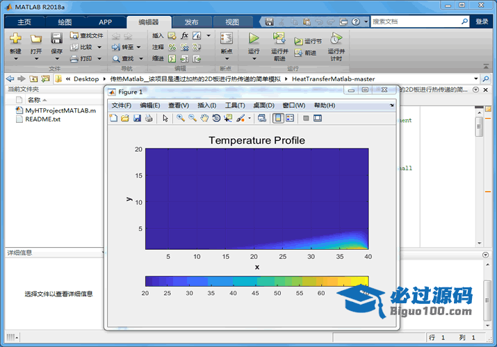
Task: Click the Open (打开) folder icon
Action: pyautogui.click(x=36, y=39)
